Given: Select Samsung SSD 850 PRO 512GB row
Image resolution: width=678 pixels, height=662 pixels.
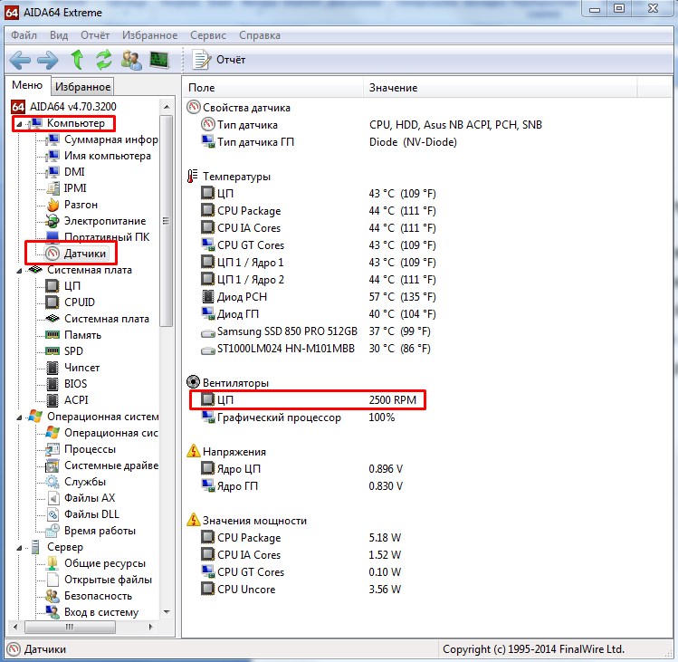Looking at the screenshot, I should coord(316,331).
